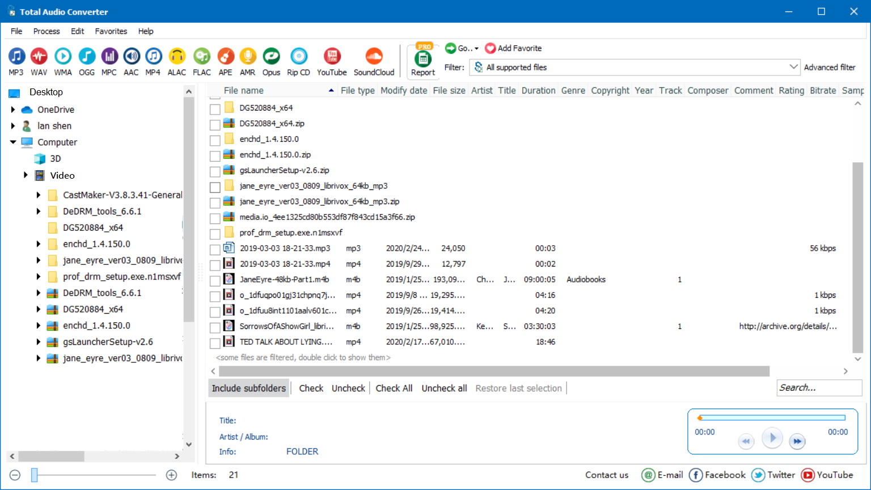Viewport: 871px width, 490px height.
Task: Check the TED TALK ABOUT LYING file box
Action: point(215,343)
